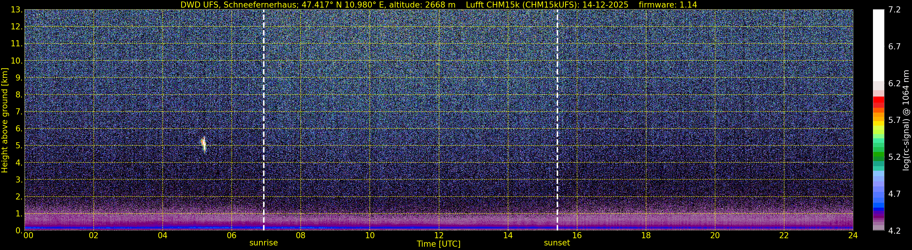This screenshot has width=912, height=250.
Task: Click the time axis tick '16'
Action: coord(577,235)
